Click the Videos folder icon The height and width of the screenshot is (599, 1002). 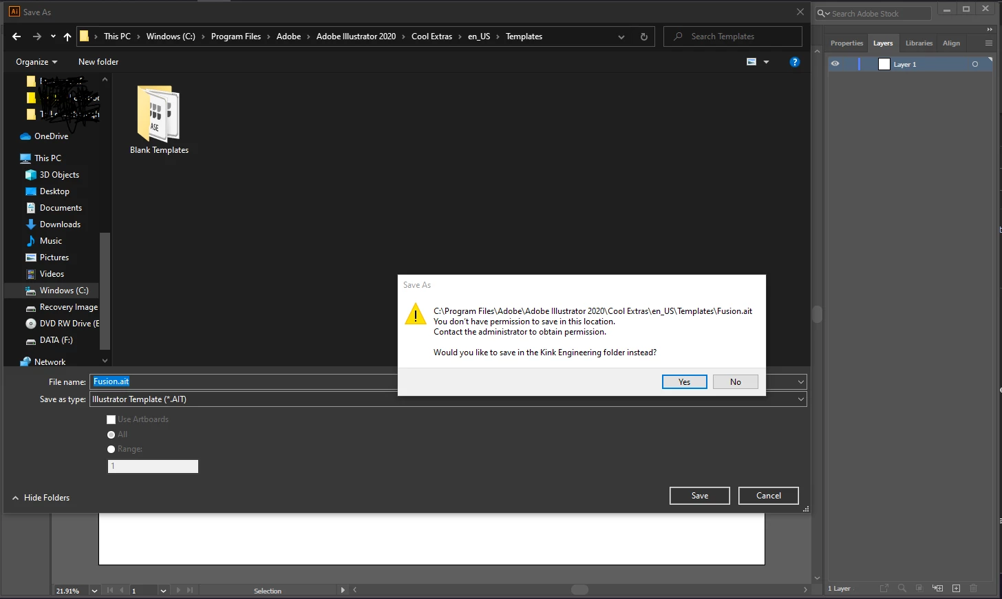coord(30,274)
